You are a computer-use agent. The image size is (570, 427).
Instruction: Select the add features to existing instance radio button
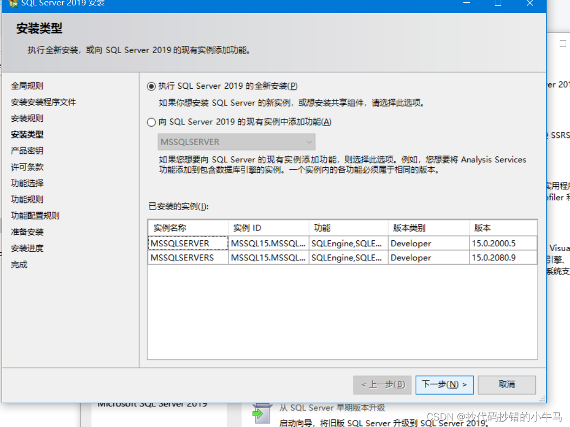[x=151, y=122]
